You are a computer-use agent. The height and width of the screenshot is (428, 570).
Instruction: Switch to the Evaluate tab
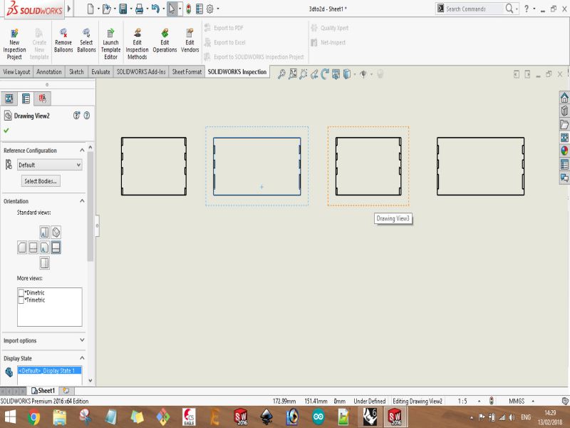coord(100,72)
